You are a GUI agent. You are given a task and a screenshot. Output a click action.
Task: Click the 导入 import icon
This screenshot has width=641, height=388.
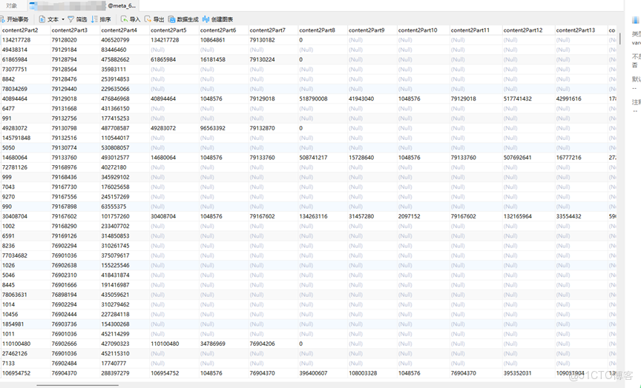coord(125,19)
